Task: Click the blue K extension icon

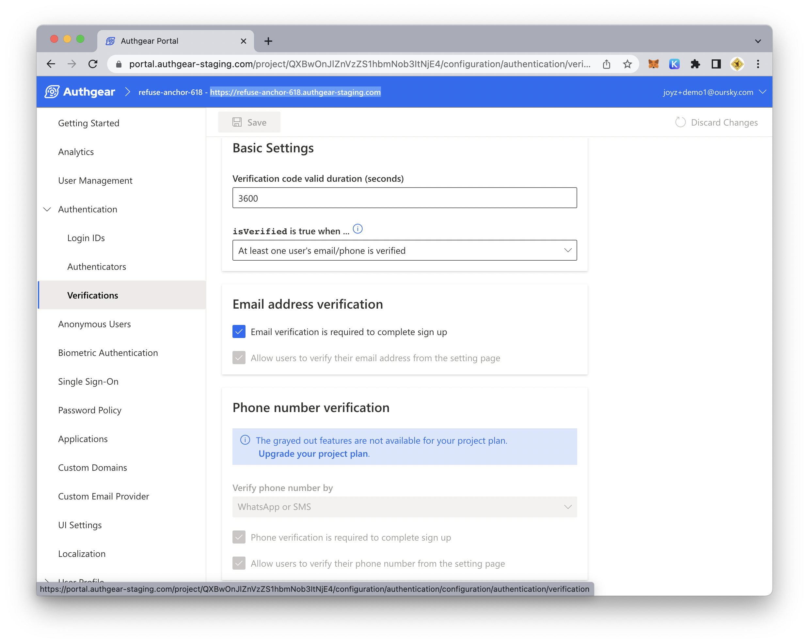Action: pos(674,64)
